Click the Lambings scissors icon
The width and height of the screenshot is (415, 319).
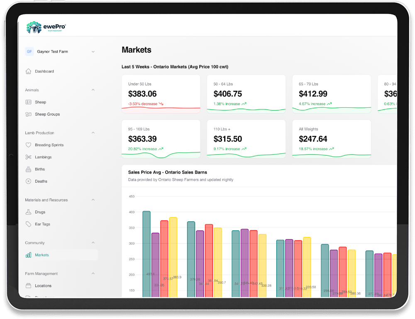coord(28,157)
